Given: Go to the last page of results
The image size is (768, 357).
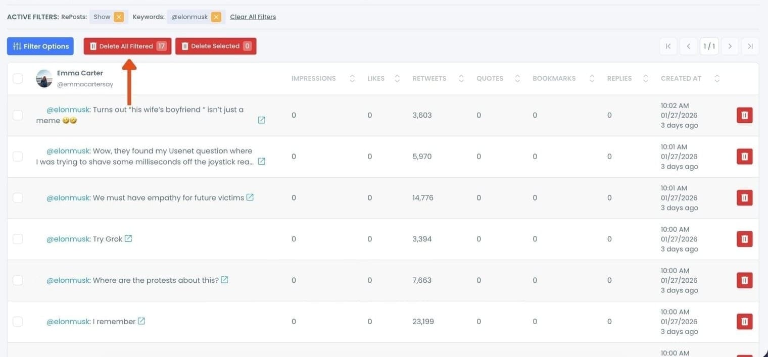Looking at the screenshot, I should (x=750, y=46).
